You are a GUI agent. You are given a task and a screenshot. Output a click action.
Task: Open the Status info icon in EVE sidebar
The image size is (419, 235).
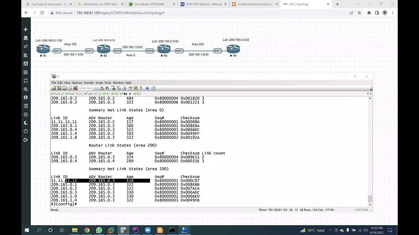point(26,97)
